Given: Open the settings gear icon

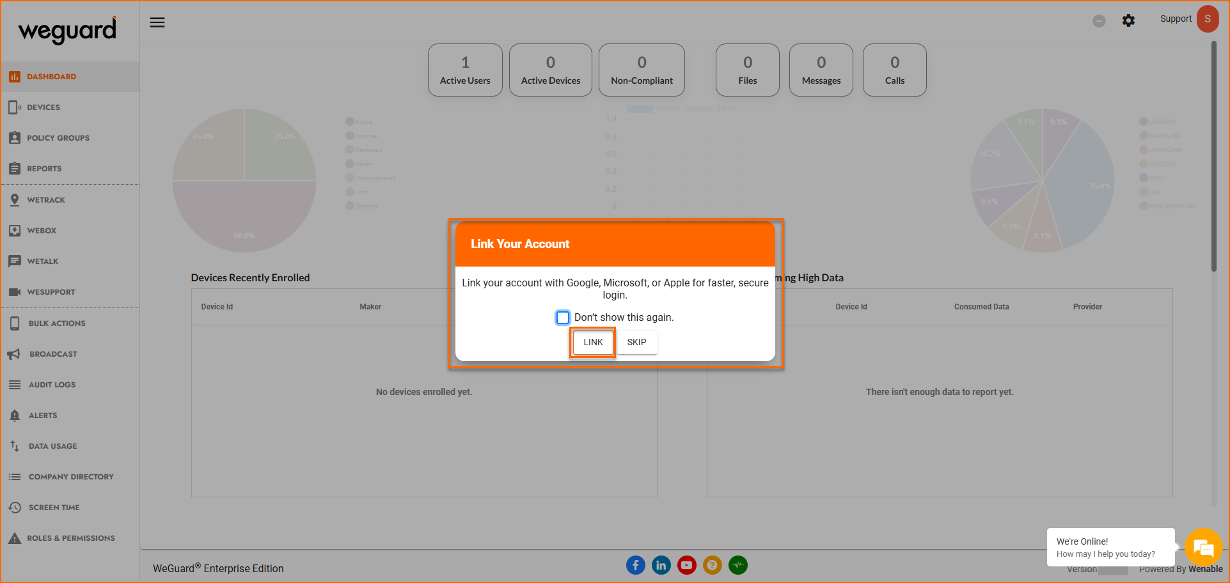Looking at the screenshot, I should [1128, 20].
